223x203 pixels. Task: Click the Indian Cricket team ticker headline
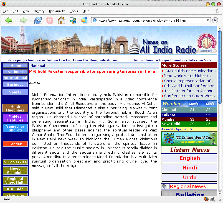[x=63, y=60]
